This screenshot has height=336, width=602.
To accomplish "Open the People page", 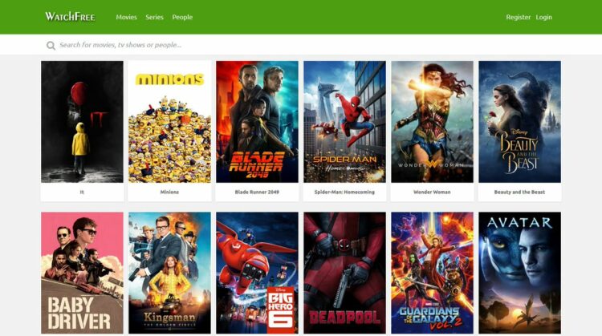I will click(x=182, y=17).
